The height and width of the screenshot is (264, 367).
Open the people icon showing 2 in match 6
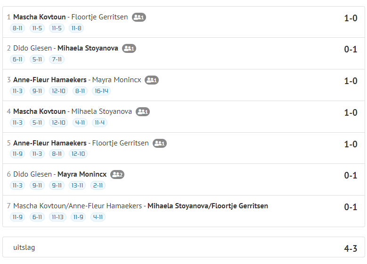(117, 174)
